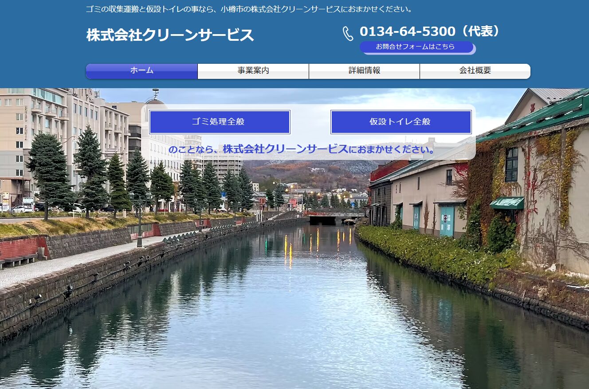Screen dimensions: 589x389
Task: Click bold 株式会社クリーンサービス in the banner slogan
Action: click(x=285, y=149)
